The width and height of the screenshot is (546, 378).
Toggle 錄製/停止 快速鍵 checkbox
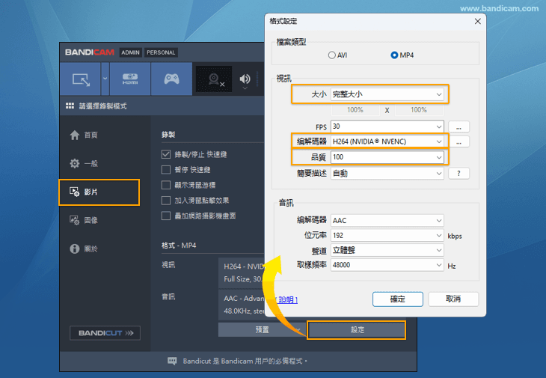click(x=166, y=154)
